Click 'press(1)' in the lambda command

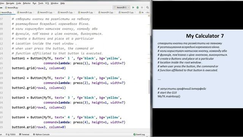tap(80, 63)
